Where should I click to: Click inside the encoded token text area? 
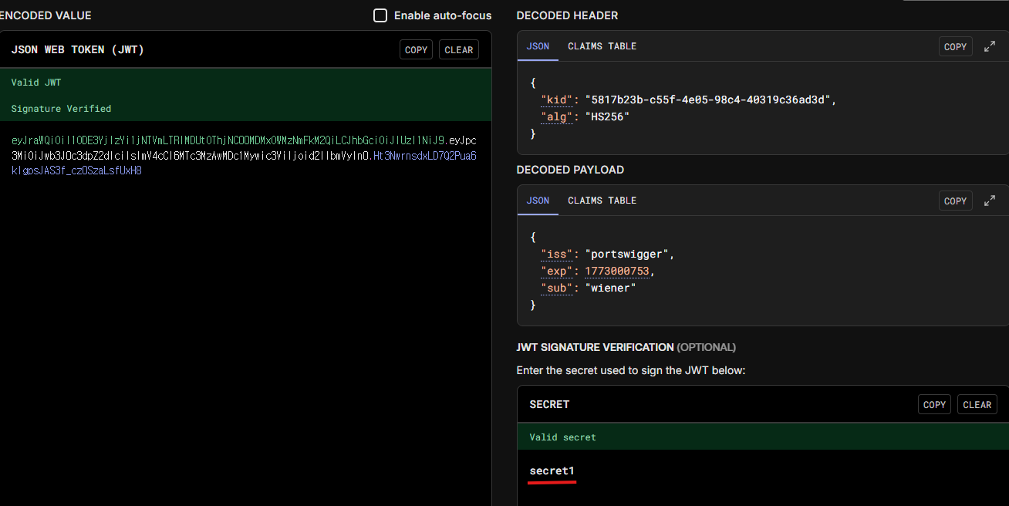pyautogui.click(x=244, y=309)
